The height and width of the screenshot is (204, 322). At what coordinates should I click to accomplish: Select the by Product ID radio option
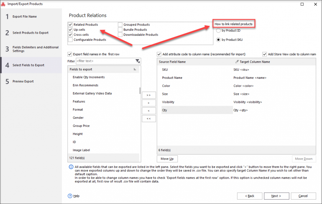[x=218, y=30]
